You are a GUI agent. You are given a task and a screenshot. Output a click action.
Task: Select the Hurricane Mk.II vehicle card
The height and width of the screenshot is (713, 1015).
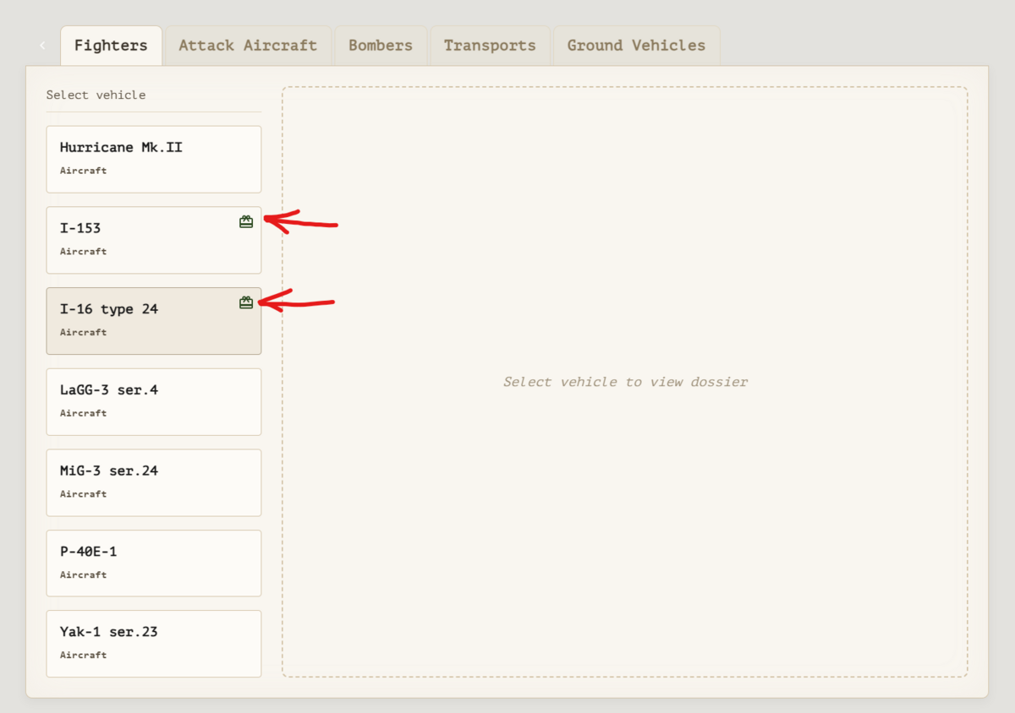(x=153, y=159)
